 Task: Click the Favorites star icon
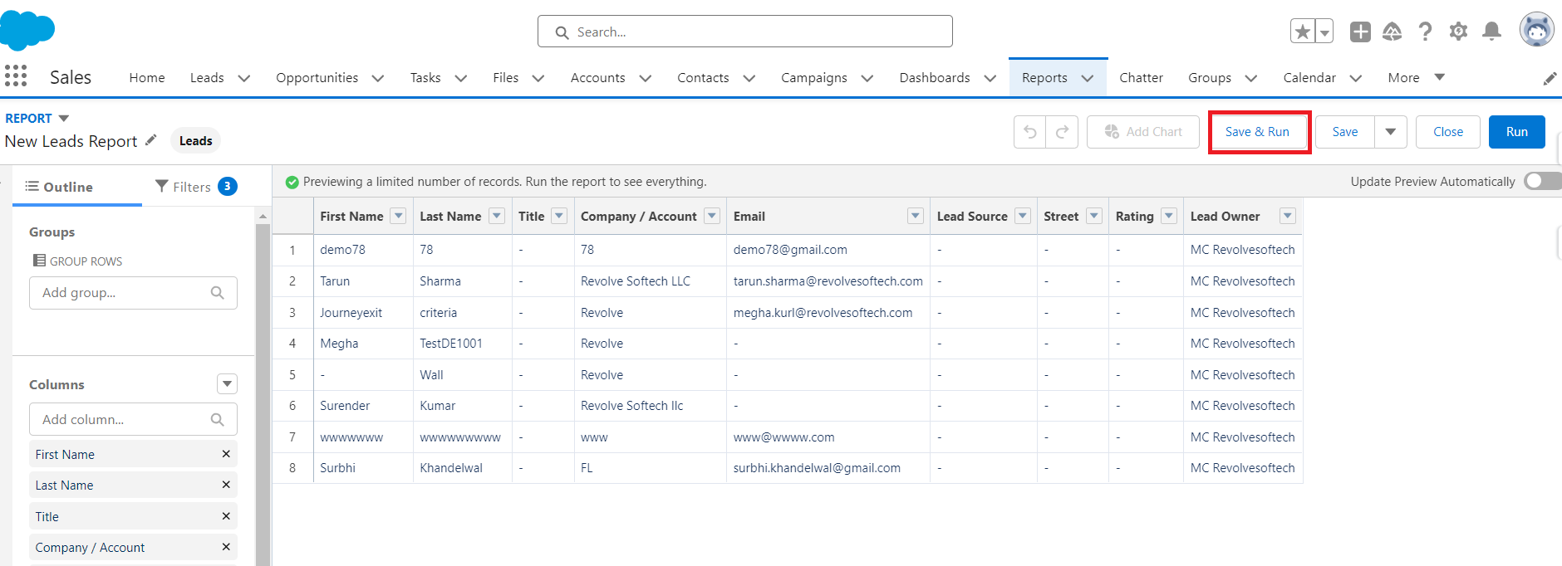pyautogui.click(x=1303, y=32)
